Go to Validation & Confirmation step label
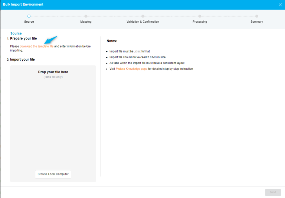The height and width of the screenshot is (198, 285). pos(143,22)
